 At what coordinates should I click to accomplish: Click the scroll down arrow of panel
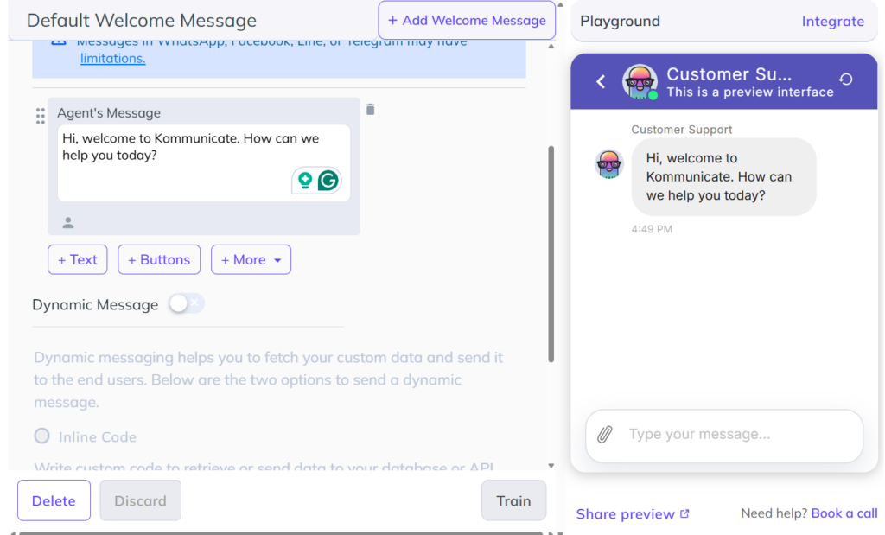(551, 466)
